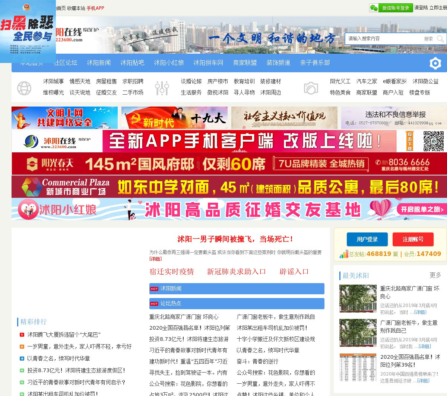Open the 新冠肺炎求助入口 link
The width and height of the screenshot is (447, 396).
(x=237, y=272)
